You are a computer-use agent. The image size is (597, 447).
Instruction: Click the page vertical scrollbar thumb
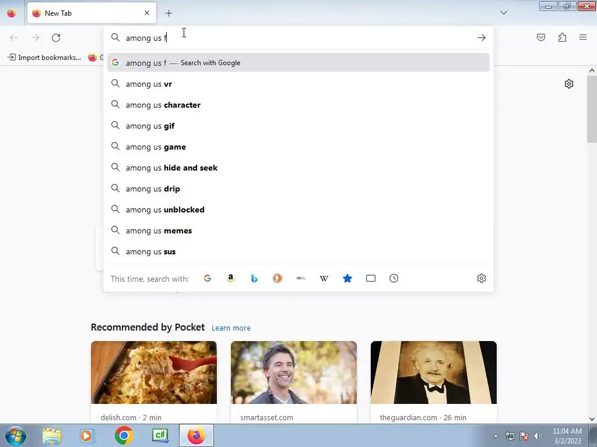pos(592,109)
